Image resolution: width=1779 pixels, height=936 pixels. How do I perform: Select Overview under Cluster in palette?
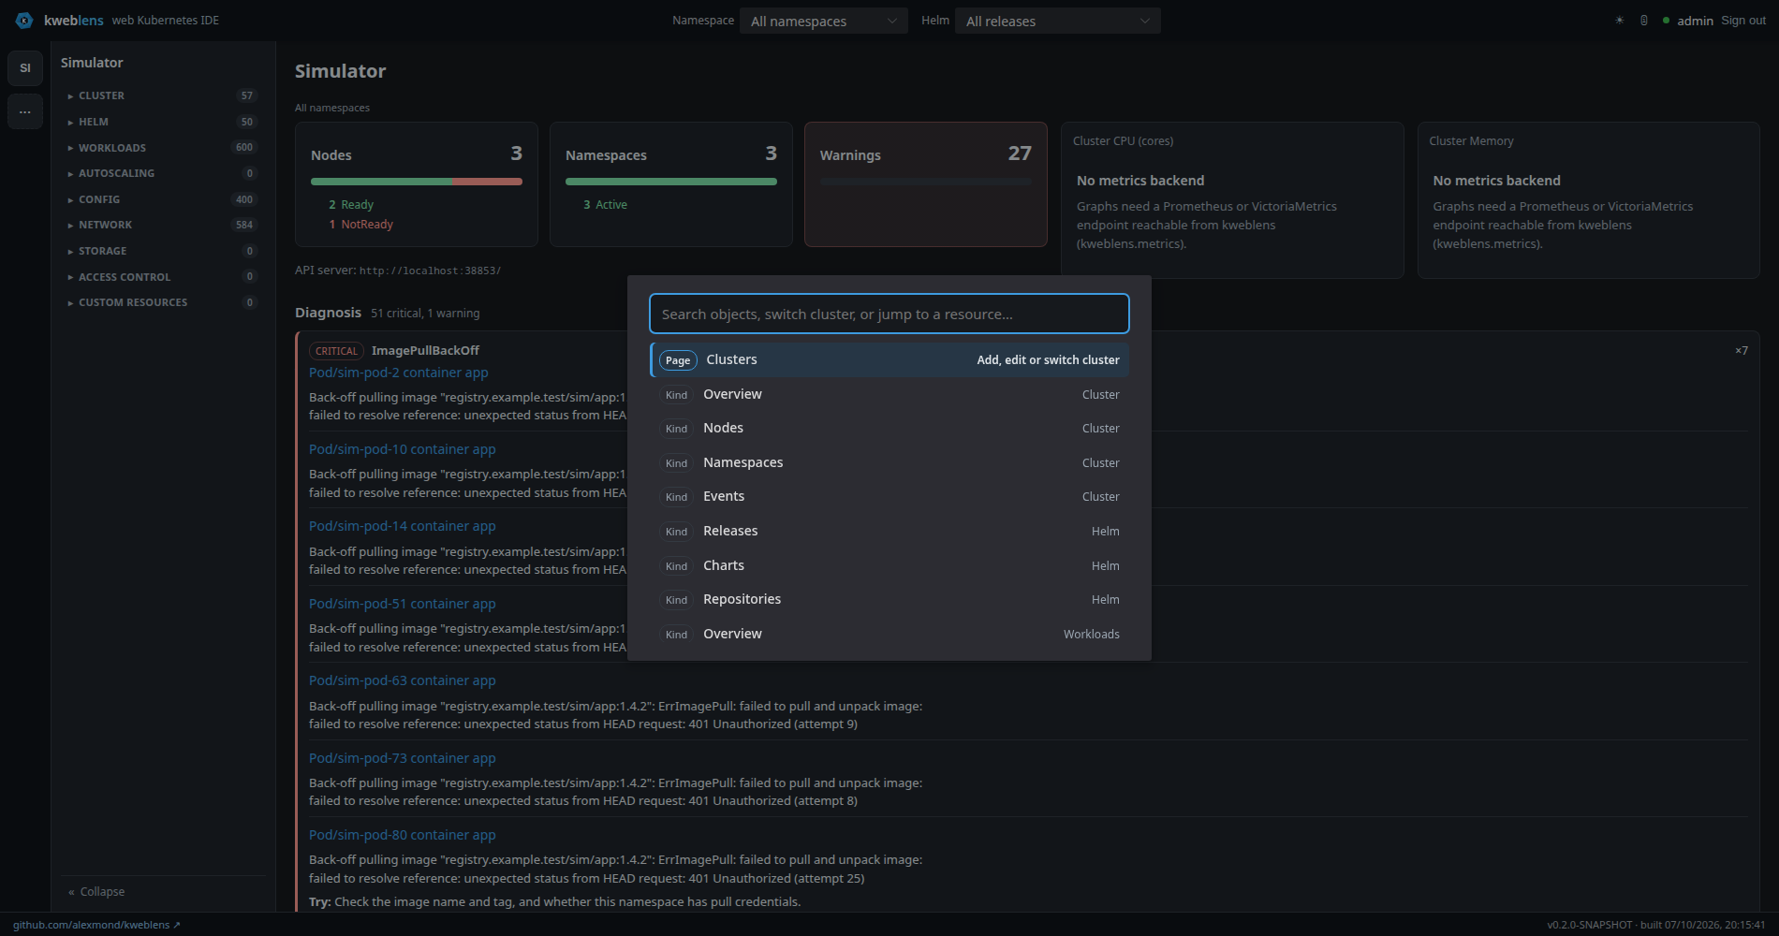pyautogui.click(x=889, y=394)
